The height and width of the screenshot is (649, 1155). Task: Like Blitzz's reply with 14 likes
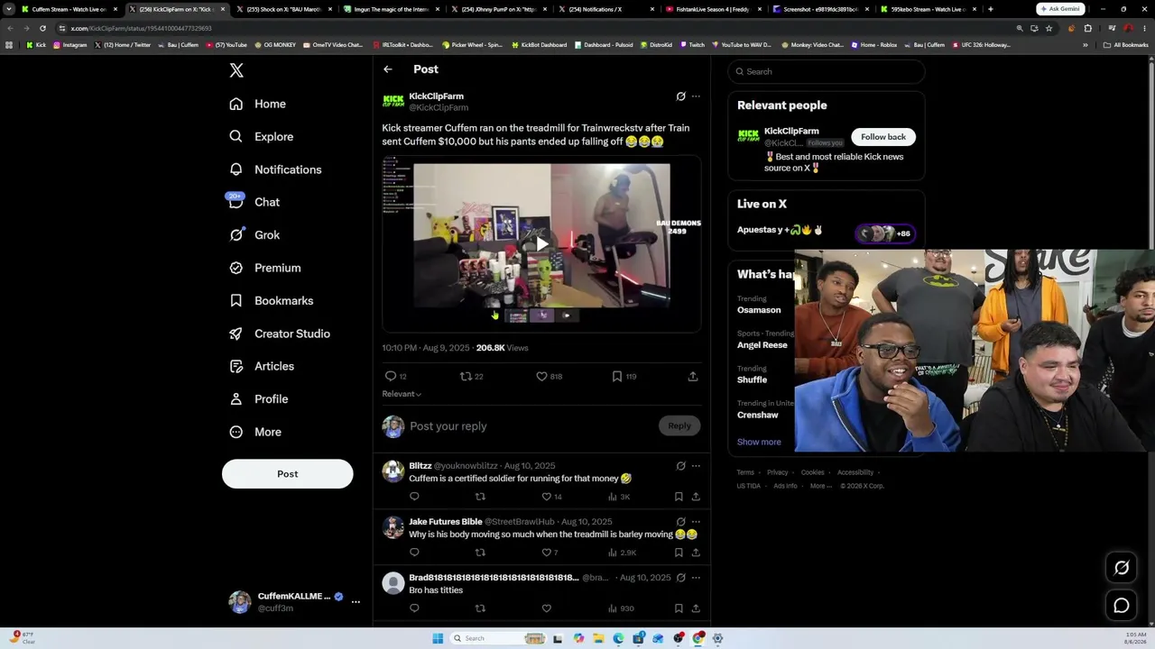(x=546, y=497)
